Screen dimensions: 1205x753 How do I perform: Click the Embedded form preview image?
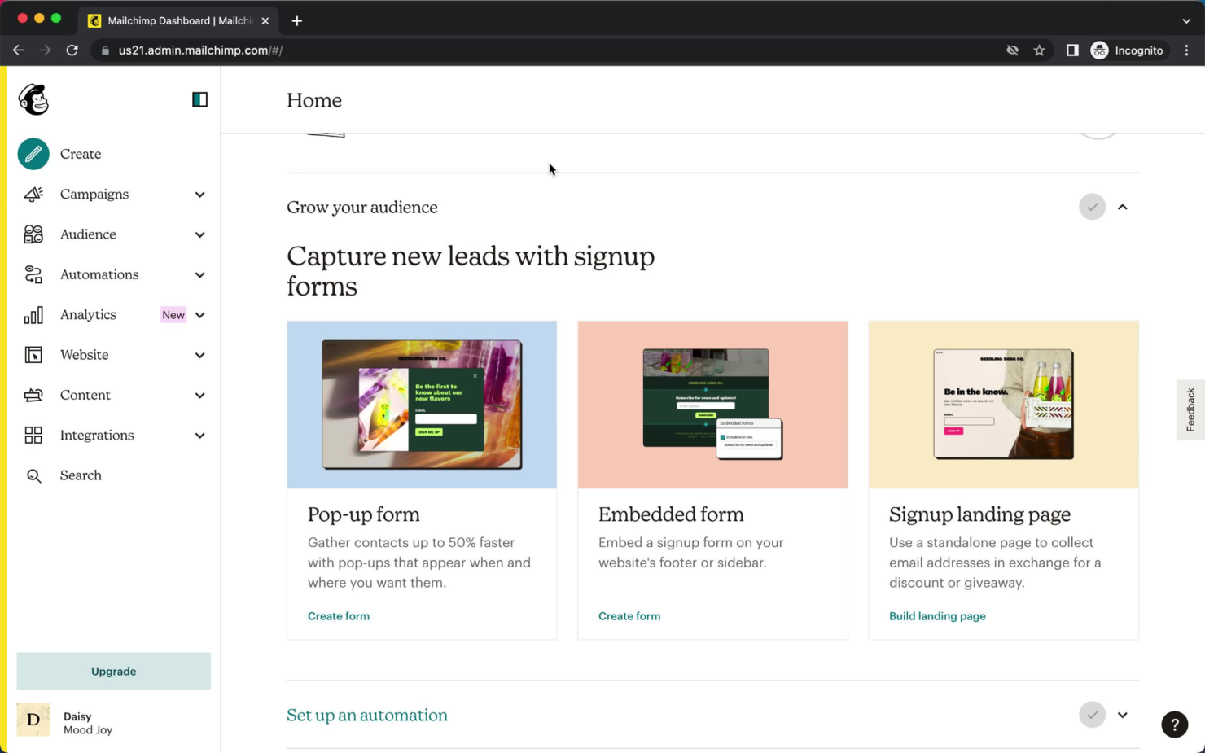coord(712,405)
